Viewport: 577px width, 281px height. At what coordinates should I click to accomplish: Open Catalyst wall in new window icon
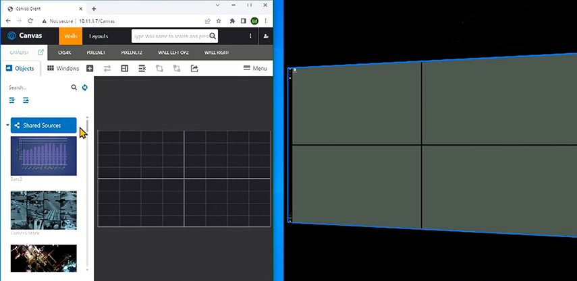click(41, 53)
